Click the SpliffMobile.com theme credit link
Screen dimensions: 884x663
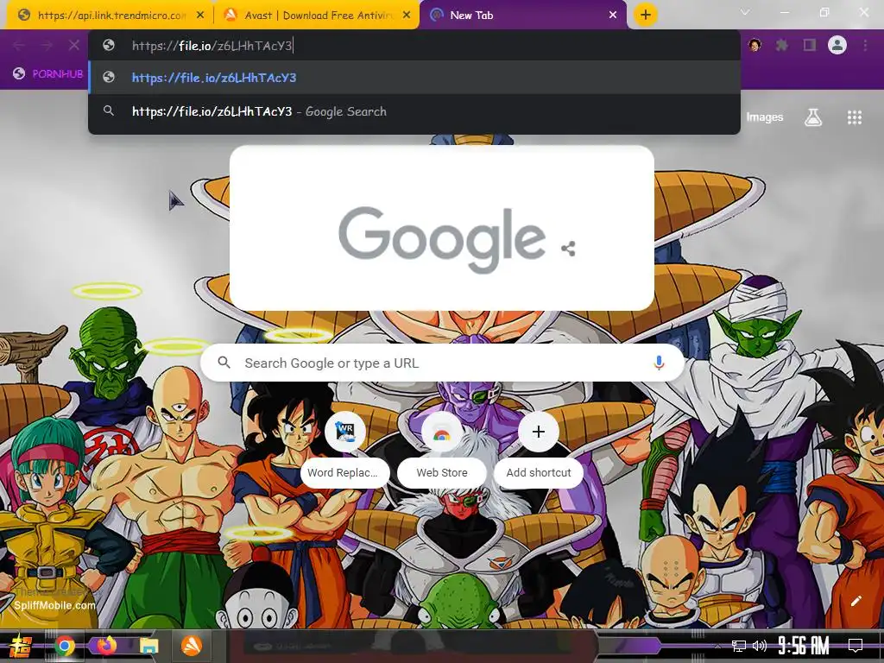pyautogui.click(x=54, y=605)
